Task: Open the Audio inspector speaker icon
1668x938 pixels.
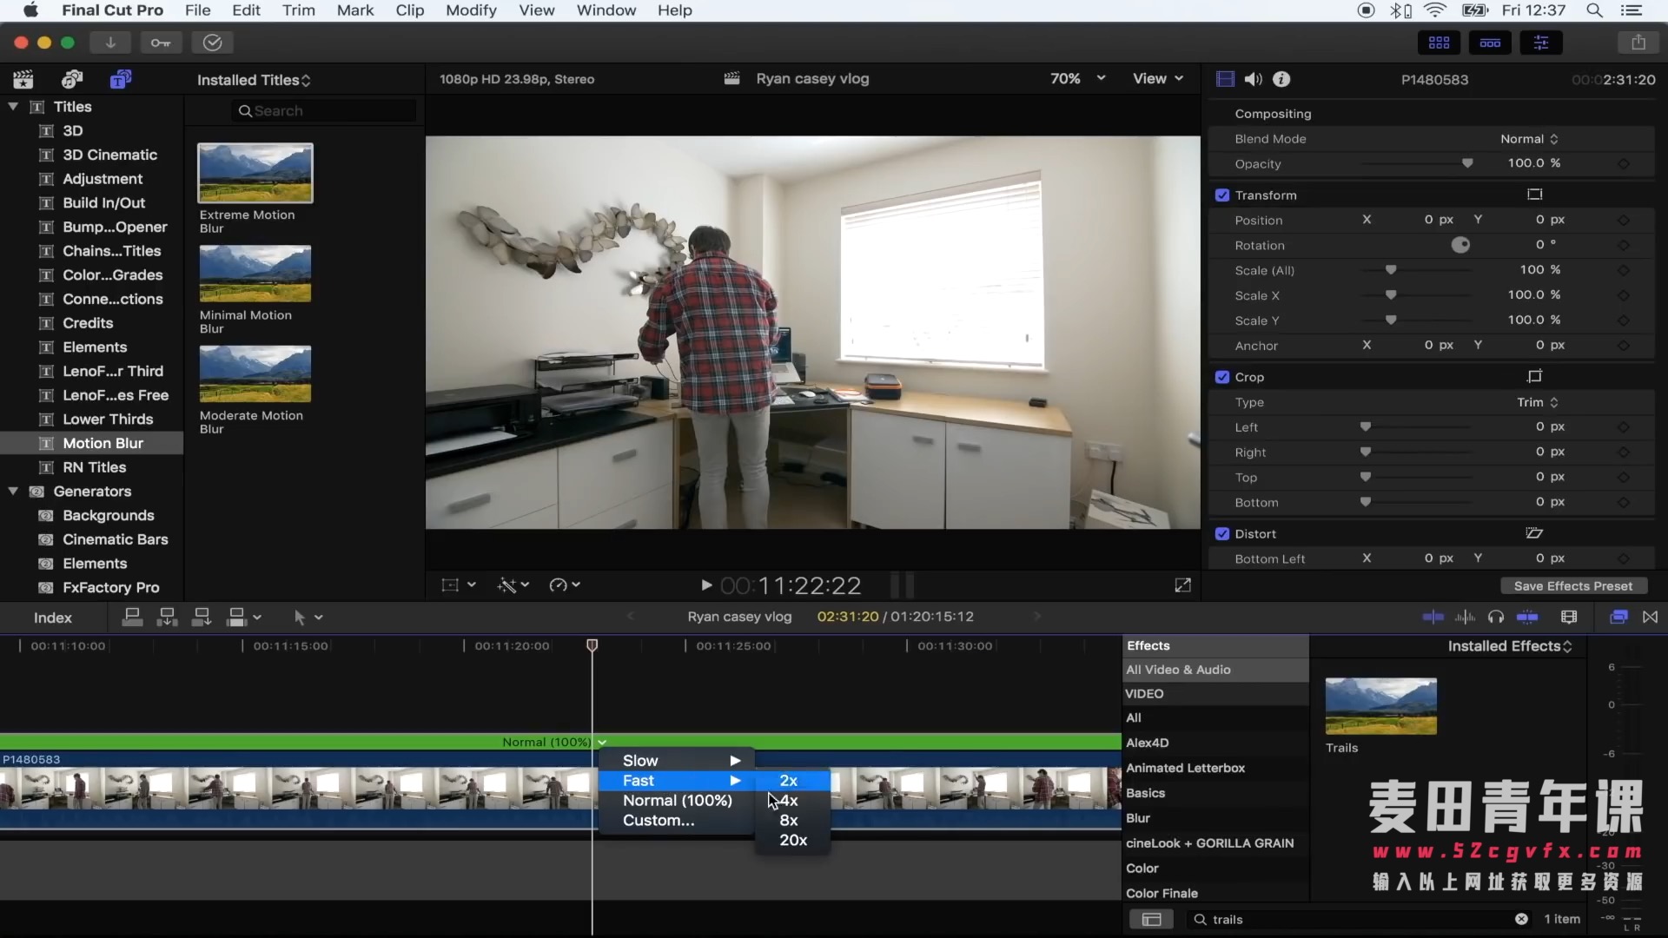Action: 1253,79
